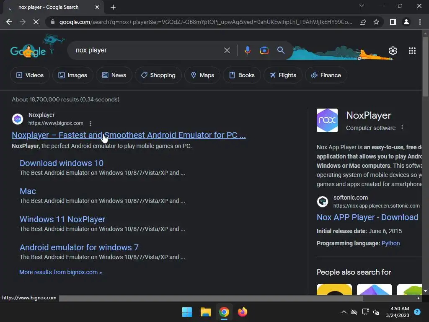Clear the search box text

tap(227, 50)
